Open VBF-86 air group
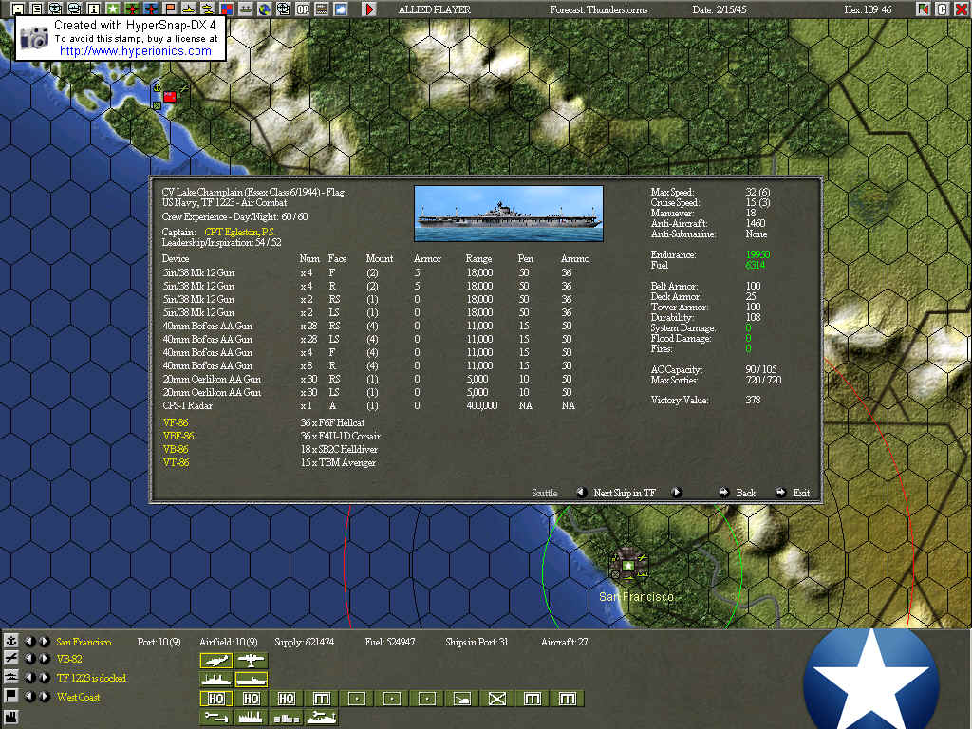This screenshot has height=729, width=972. [178, 436]
